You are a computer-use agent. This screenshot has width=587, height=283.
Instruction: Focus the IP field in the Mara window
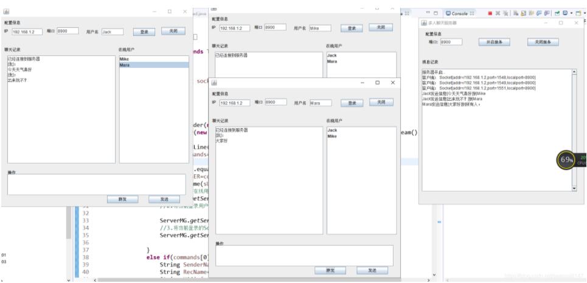(x=235, y=103)
